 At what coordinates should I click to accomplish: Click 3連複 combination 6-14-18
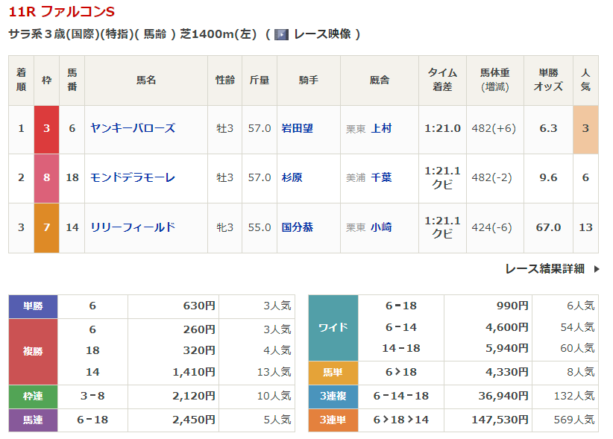pyautogui.click(x=401, y=396)
